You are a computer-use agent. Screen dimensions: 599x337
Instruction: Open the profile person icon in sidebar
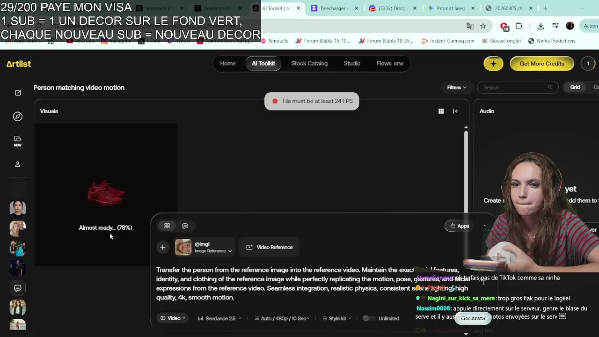point(18,164)
